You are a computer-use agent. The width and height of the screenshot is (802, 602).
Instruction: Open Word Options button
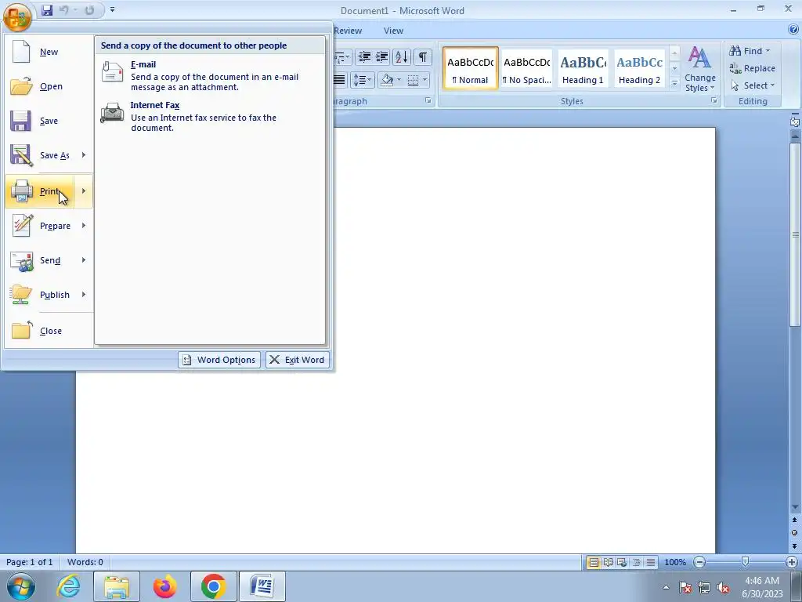tap(219, 360)
